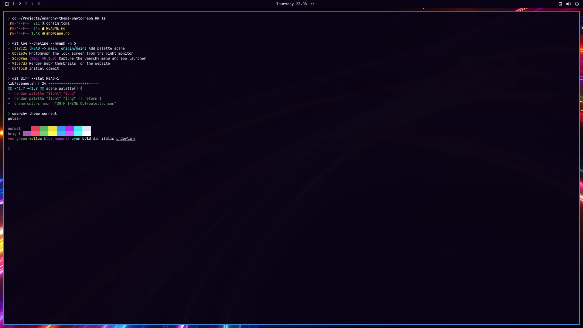Screen dimensions: 583x328
Task: Switch to workspace 1
Action: point(13,4)
